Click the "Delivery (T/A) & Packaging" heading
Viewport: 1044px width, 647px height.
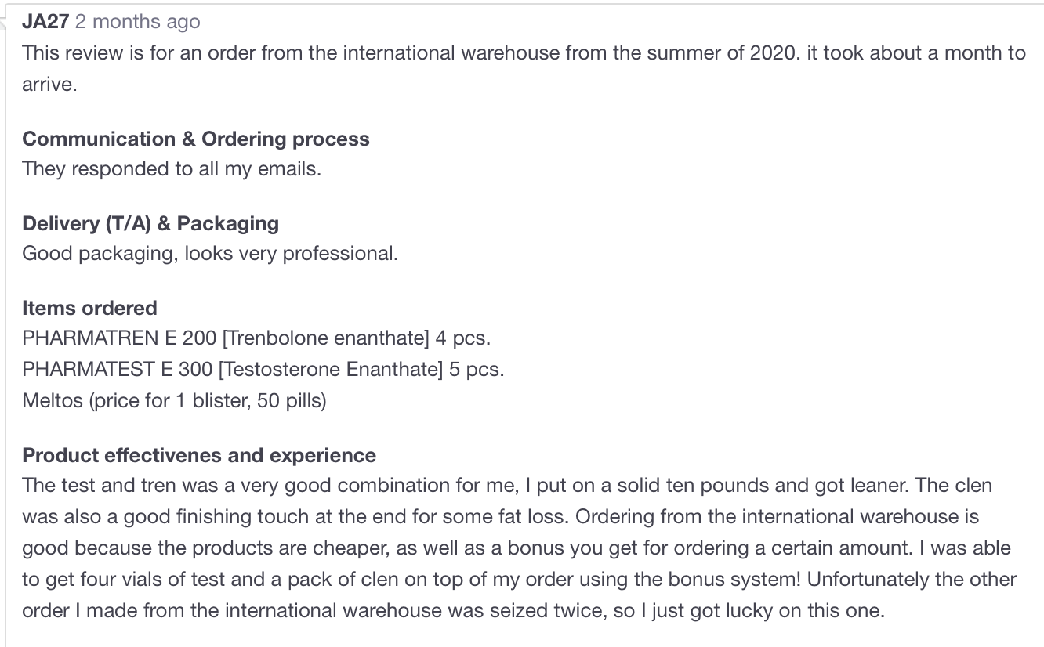click(150, 223)
